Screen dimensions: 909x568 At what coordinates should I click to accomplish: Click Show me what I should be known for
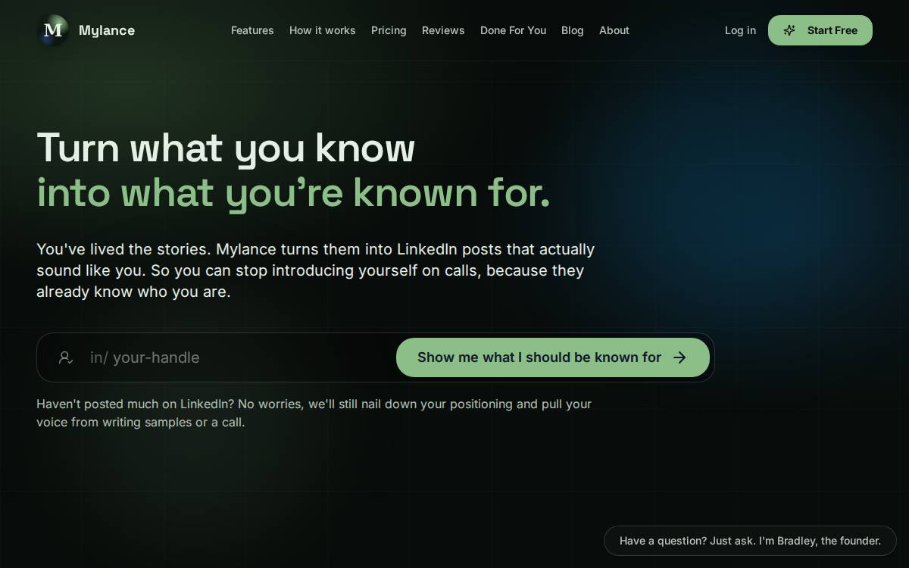click(553, 357)
